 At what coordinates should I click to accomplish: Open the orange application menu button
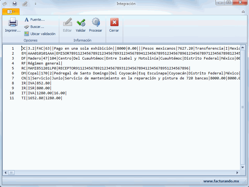tap(11, 12)
